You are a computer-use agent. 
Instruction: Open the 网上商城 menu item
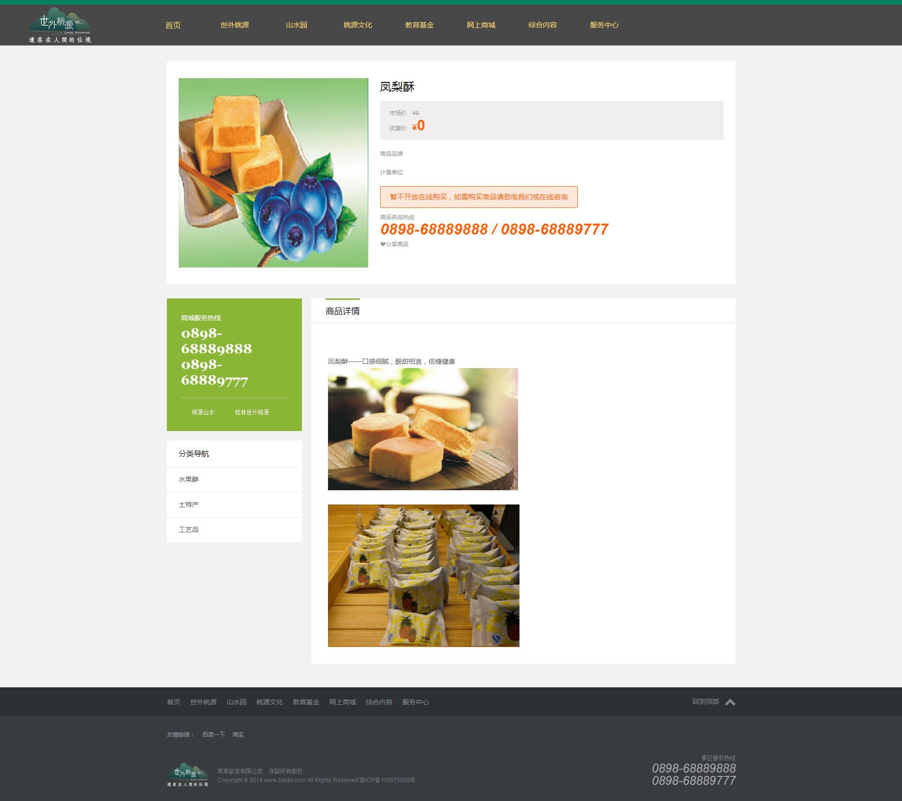[x=481, y=25]
